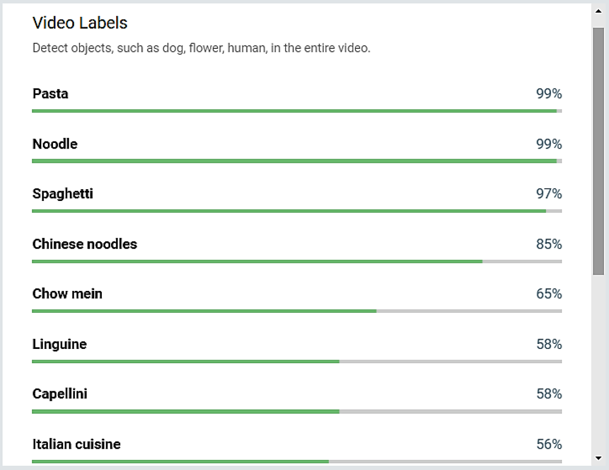Click the Pasta confidence bar
This screenshot has width=609, height=470.
296,111
